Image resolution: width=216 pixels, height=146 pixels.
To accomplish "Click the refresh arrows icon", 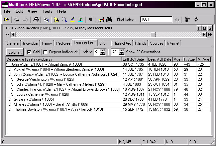I will click(x=196, y=20).
